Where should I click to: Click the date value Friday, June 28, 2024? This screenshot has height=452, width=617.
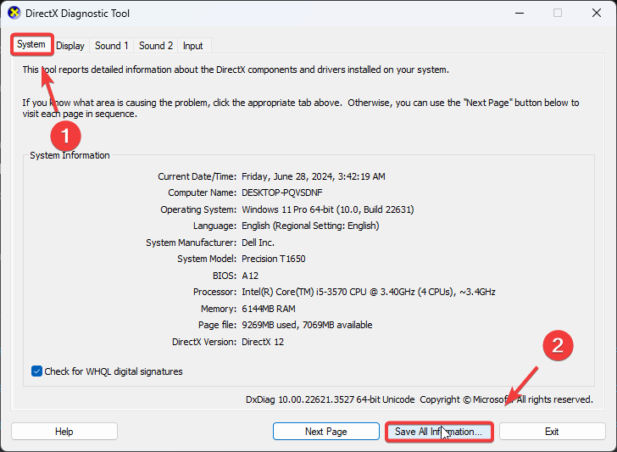click(x=314, y=176)
